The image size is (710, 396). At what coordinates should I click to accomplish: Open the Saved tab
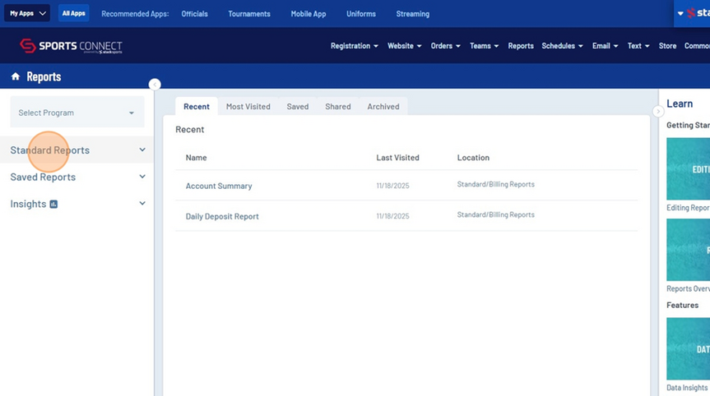coord(298,107)
